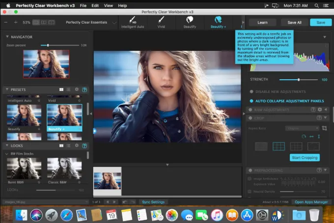Toggle Auto Collapse Adjustment Panels
This screenshot has height=223, width=334.
click(x=251, y=101)
